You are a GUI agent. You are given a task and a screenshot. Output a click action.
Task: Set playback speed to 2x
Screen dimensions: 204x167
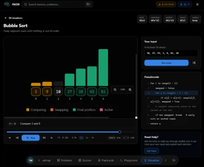pyautogui.click(x=87, y=138)
